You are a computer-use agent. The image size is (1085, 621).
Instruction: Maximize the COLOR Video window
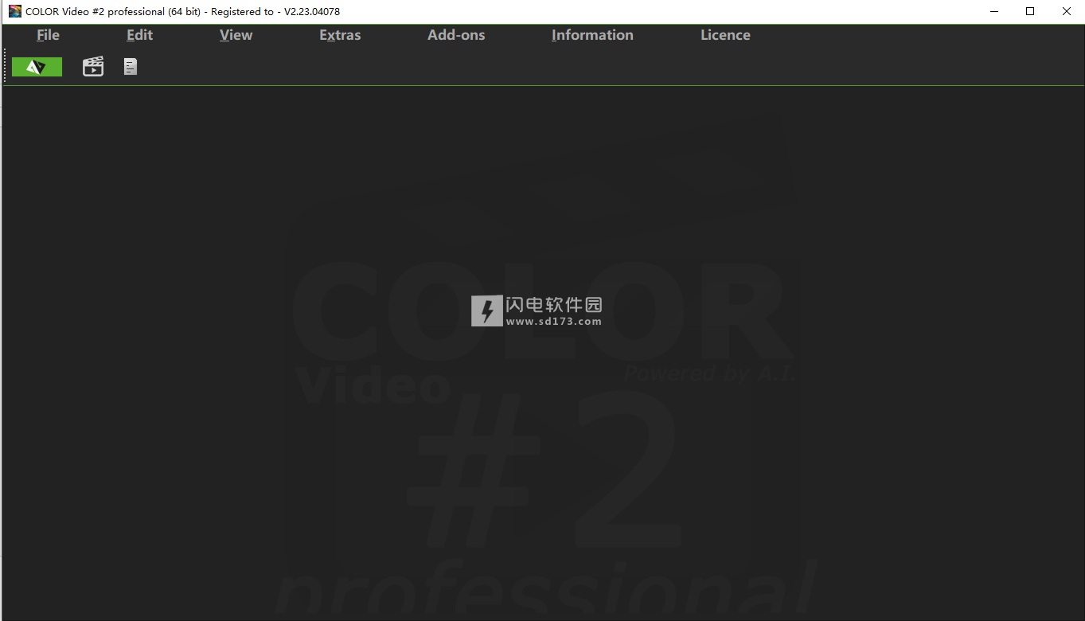point(1030,11)
